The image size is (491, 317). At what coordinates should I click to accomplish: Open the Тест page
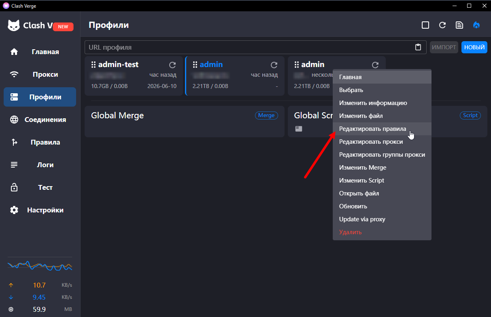pos(40,187)
